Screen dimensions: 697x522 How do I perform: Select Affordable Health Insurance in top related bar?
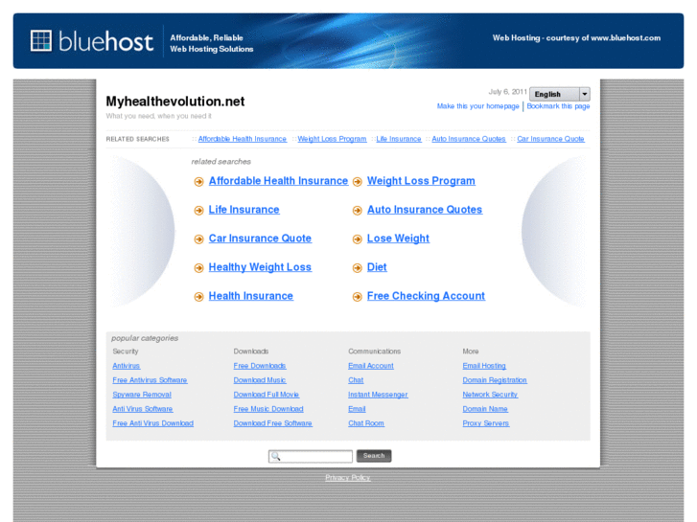coord(243,139)
